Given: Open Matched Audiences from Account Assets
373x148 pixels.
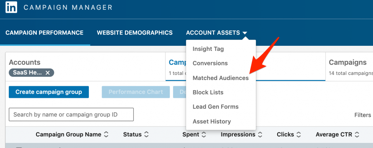Looking at the screenshot, I should 220,78.
